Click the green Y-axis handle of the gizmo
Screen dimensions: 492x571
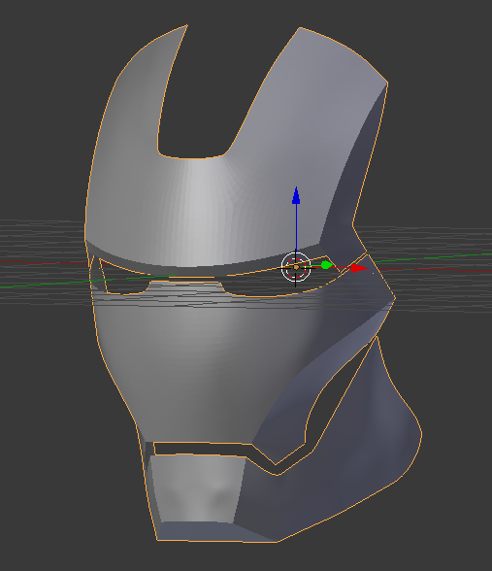point(326,265)
